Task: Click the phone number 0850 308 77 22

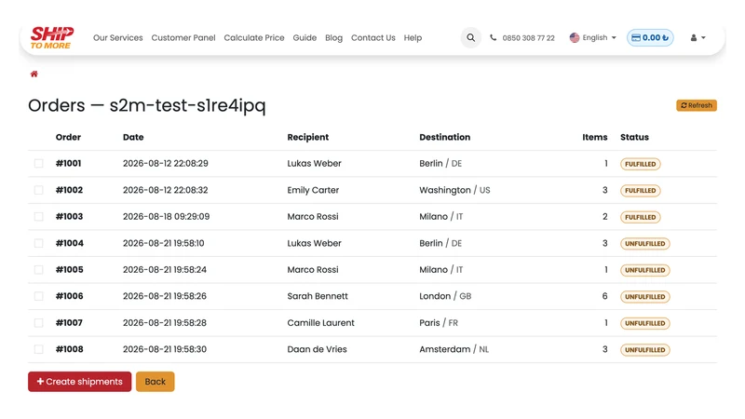Action: 528,38
